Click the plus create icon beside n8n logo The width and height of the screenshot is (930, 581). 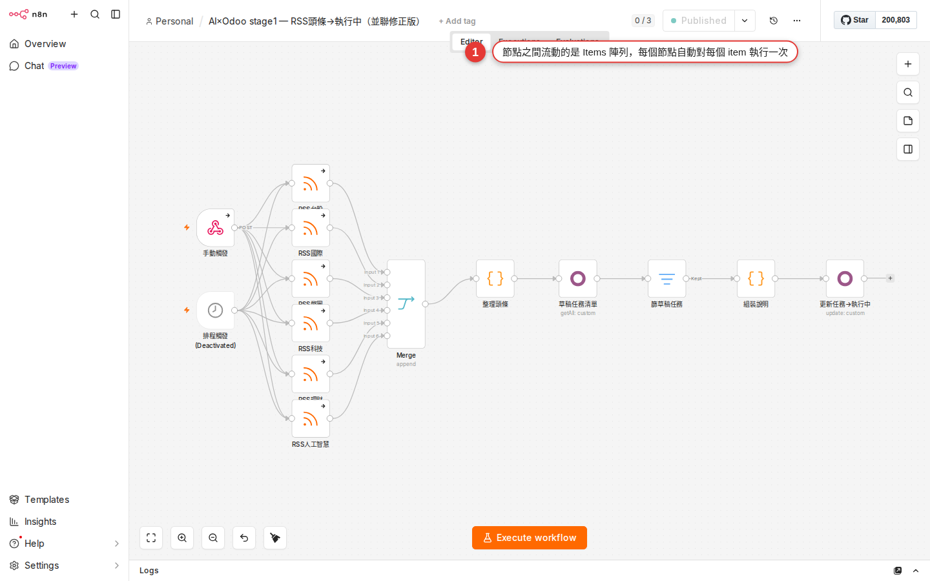(x=74, y=14)
